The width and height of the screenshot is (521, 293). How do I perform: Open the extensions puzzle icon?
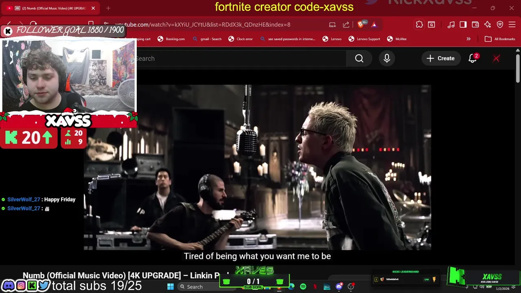point(419,24)
